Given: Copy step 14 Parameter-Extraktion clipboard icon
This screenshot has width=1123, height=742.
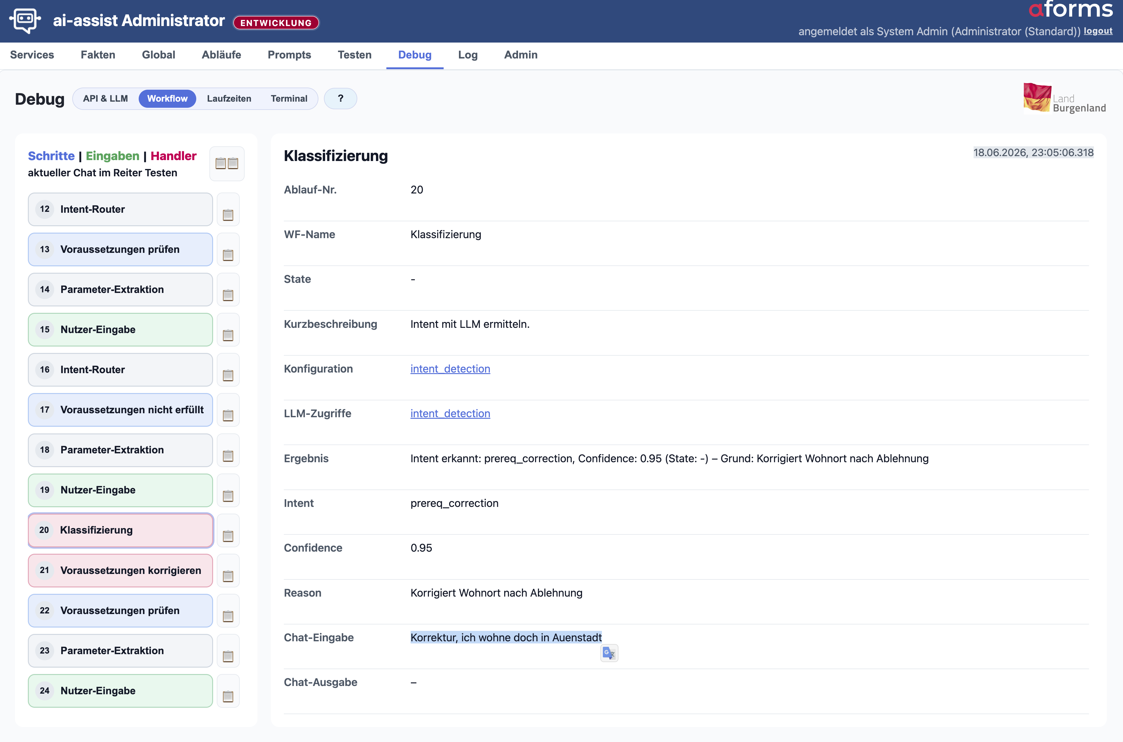Looking at the screenshot, I should 228,290.
